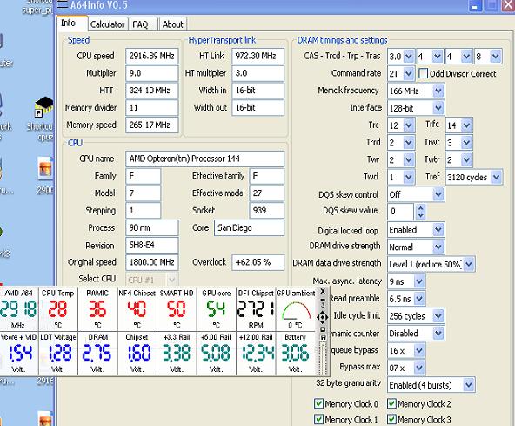515x426 pixels.
Task: Expand the Digital locked loop dropdown
Action: 438,230
